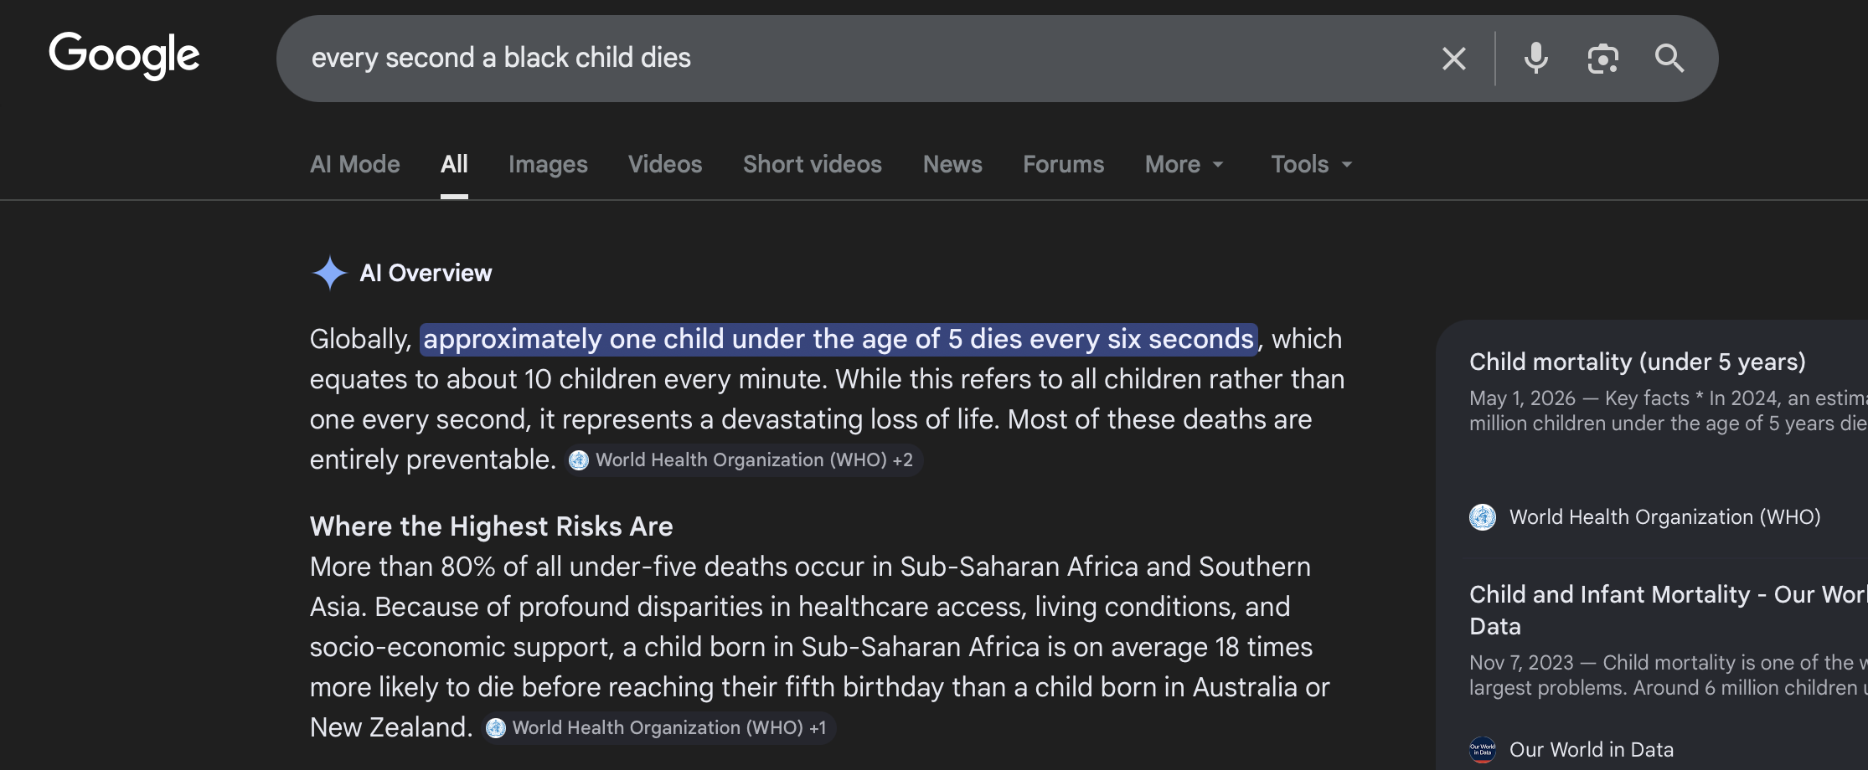
Task: Click WHO globe icon in first citation
Action: (x=579, y=460)
